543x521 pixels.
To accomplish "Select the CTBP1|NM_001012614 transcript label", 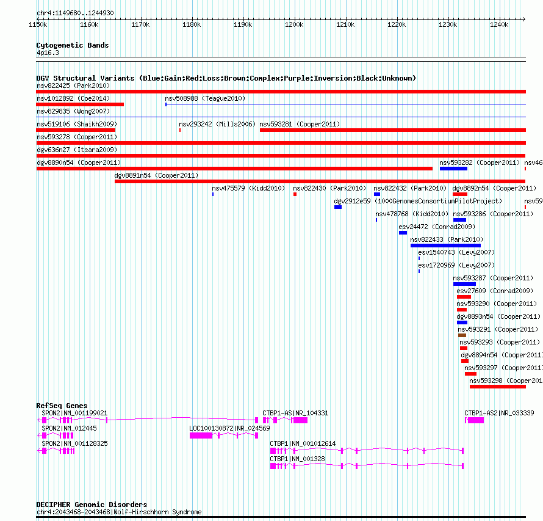I will (x=303, y=443).
